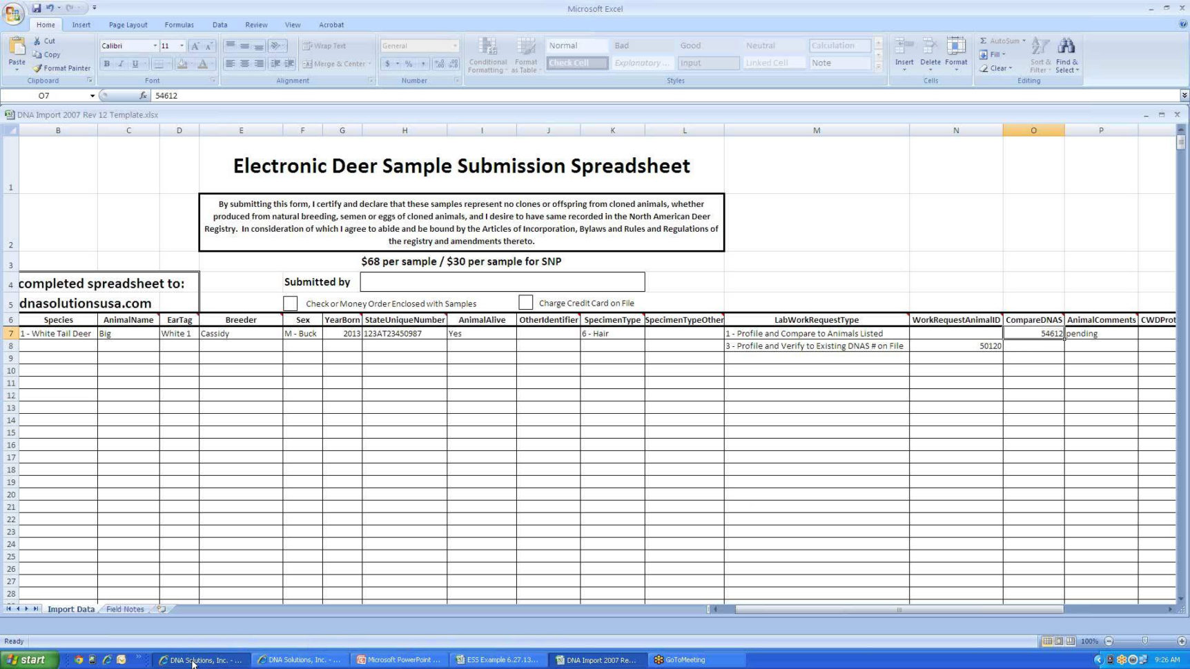1190x669 pixels.
Task: Open the Calibri font name dropdown
Action: coord(155,46)
